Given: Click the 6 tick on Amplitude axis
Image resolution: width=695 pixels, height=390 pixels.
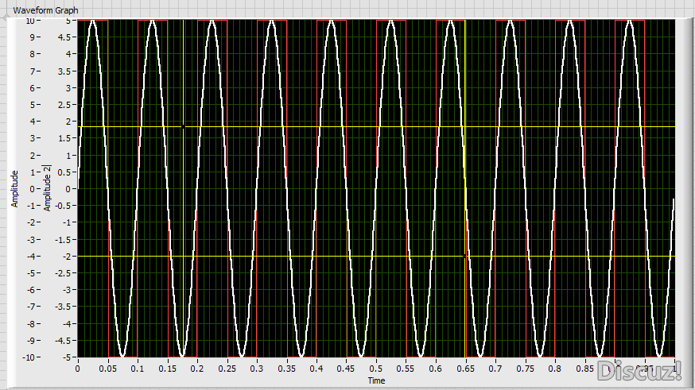Looking at the screenshot, I should pyautogui.click(x=33, y=88).
